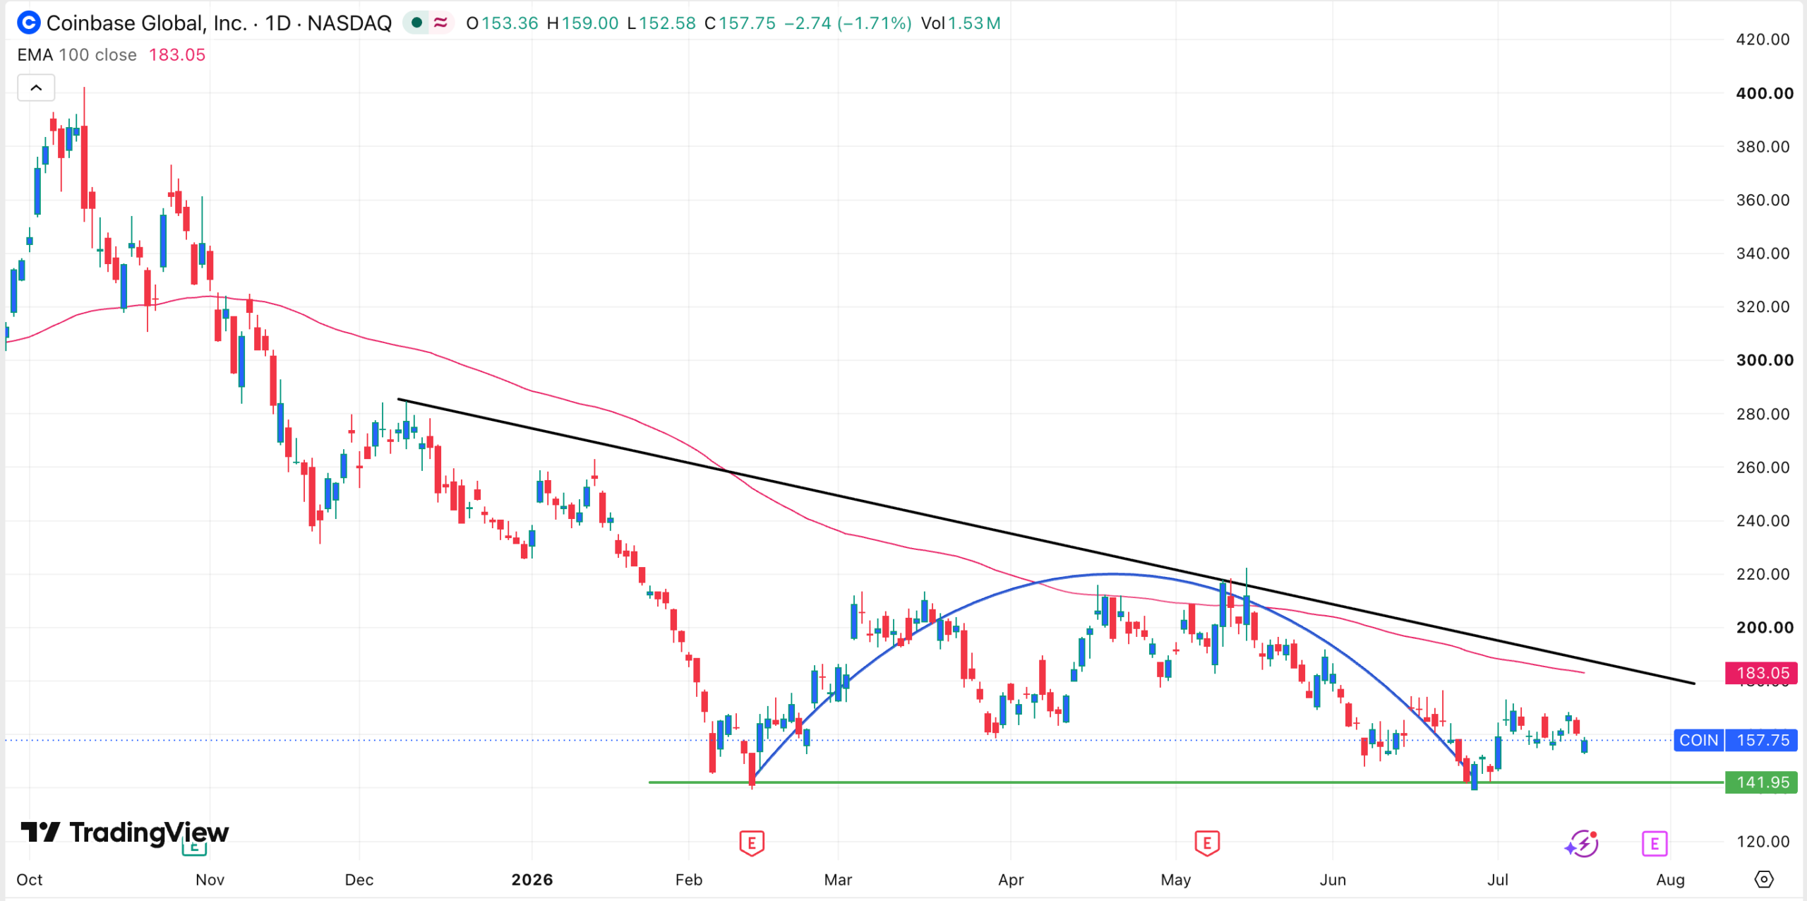The width and height of the screenshot is (1807, 901).
Task: Open the February earnings E marker
Action: pyautogui.click(x=752, y=842)
